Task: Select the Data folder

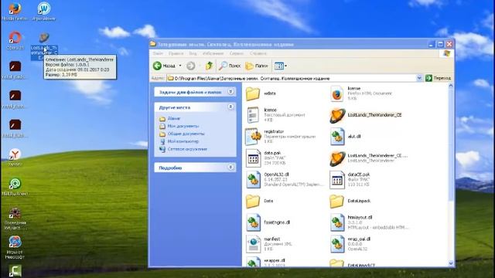Action: [260, 201]
